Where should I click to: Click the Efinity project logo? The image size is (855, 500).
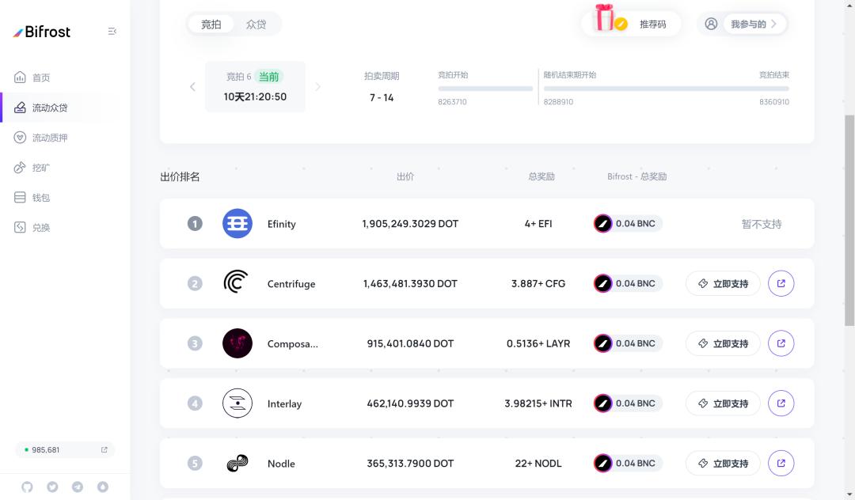coord(237,224)
